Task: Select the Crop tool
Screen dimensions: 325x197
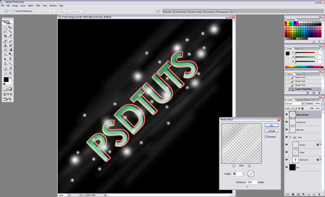Action: click(x=5, y=36)
